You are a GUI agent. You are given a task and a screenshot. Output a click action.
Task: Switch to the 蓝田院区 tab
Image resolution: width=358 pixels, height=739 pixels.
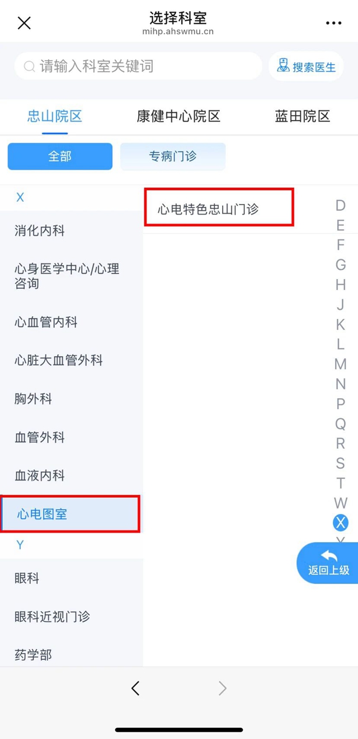(x=303, y=117)
